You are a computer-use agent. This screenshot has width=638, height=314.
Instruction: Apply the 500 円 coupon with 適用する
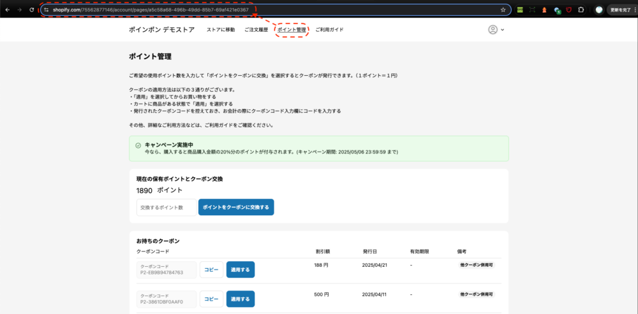240,299
